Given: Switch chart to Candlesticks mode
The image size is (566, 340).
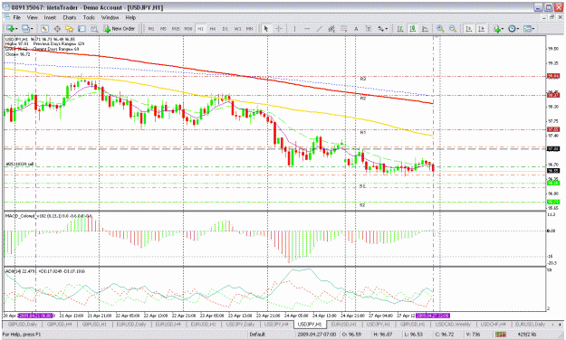Looking at the screenshot, I should 413,28.
